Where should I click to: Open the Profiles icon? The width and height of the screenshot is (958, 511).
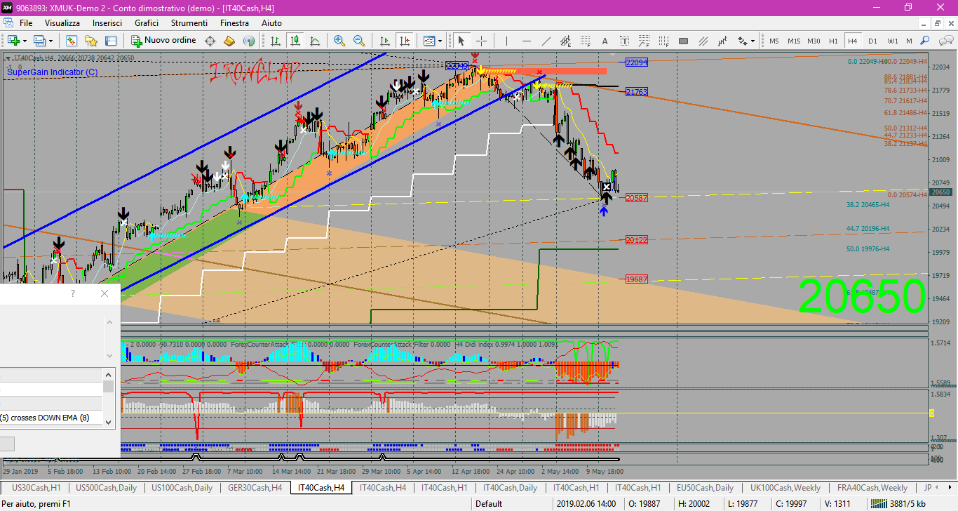click(x=40, y=41)
